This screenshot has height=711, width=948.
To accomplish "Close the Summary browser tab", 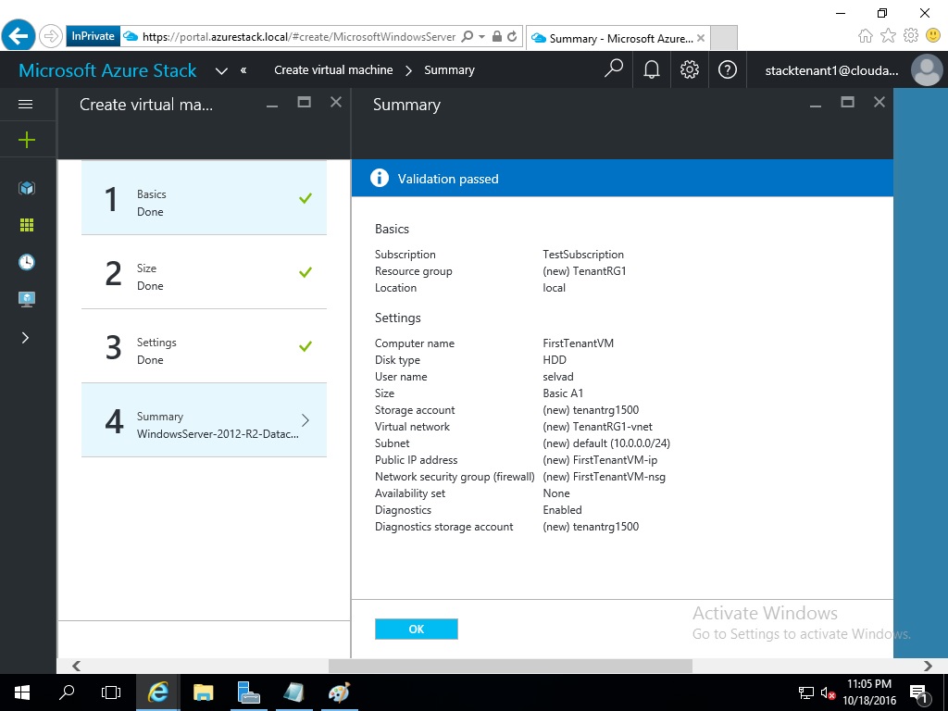I will (x=701, y=38).
